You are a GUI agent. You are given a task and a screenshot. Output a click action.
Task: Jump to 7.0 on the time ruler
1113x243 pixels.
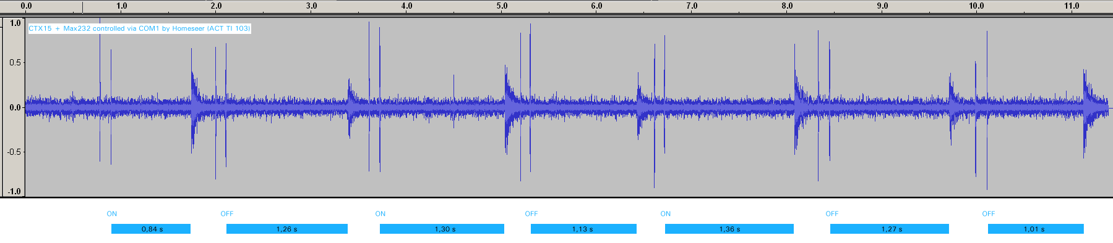(692, 6)
